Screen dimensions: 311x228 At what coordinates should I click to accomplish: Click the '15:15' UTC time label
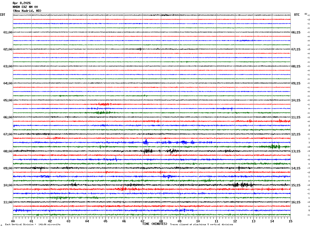[x=296, y=185]
